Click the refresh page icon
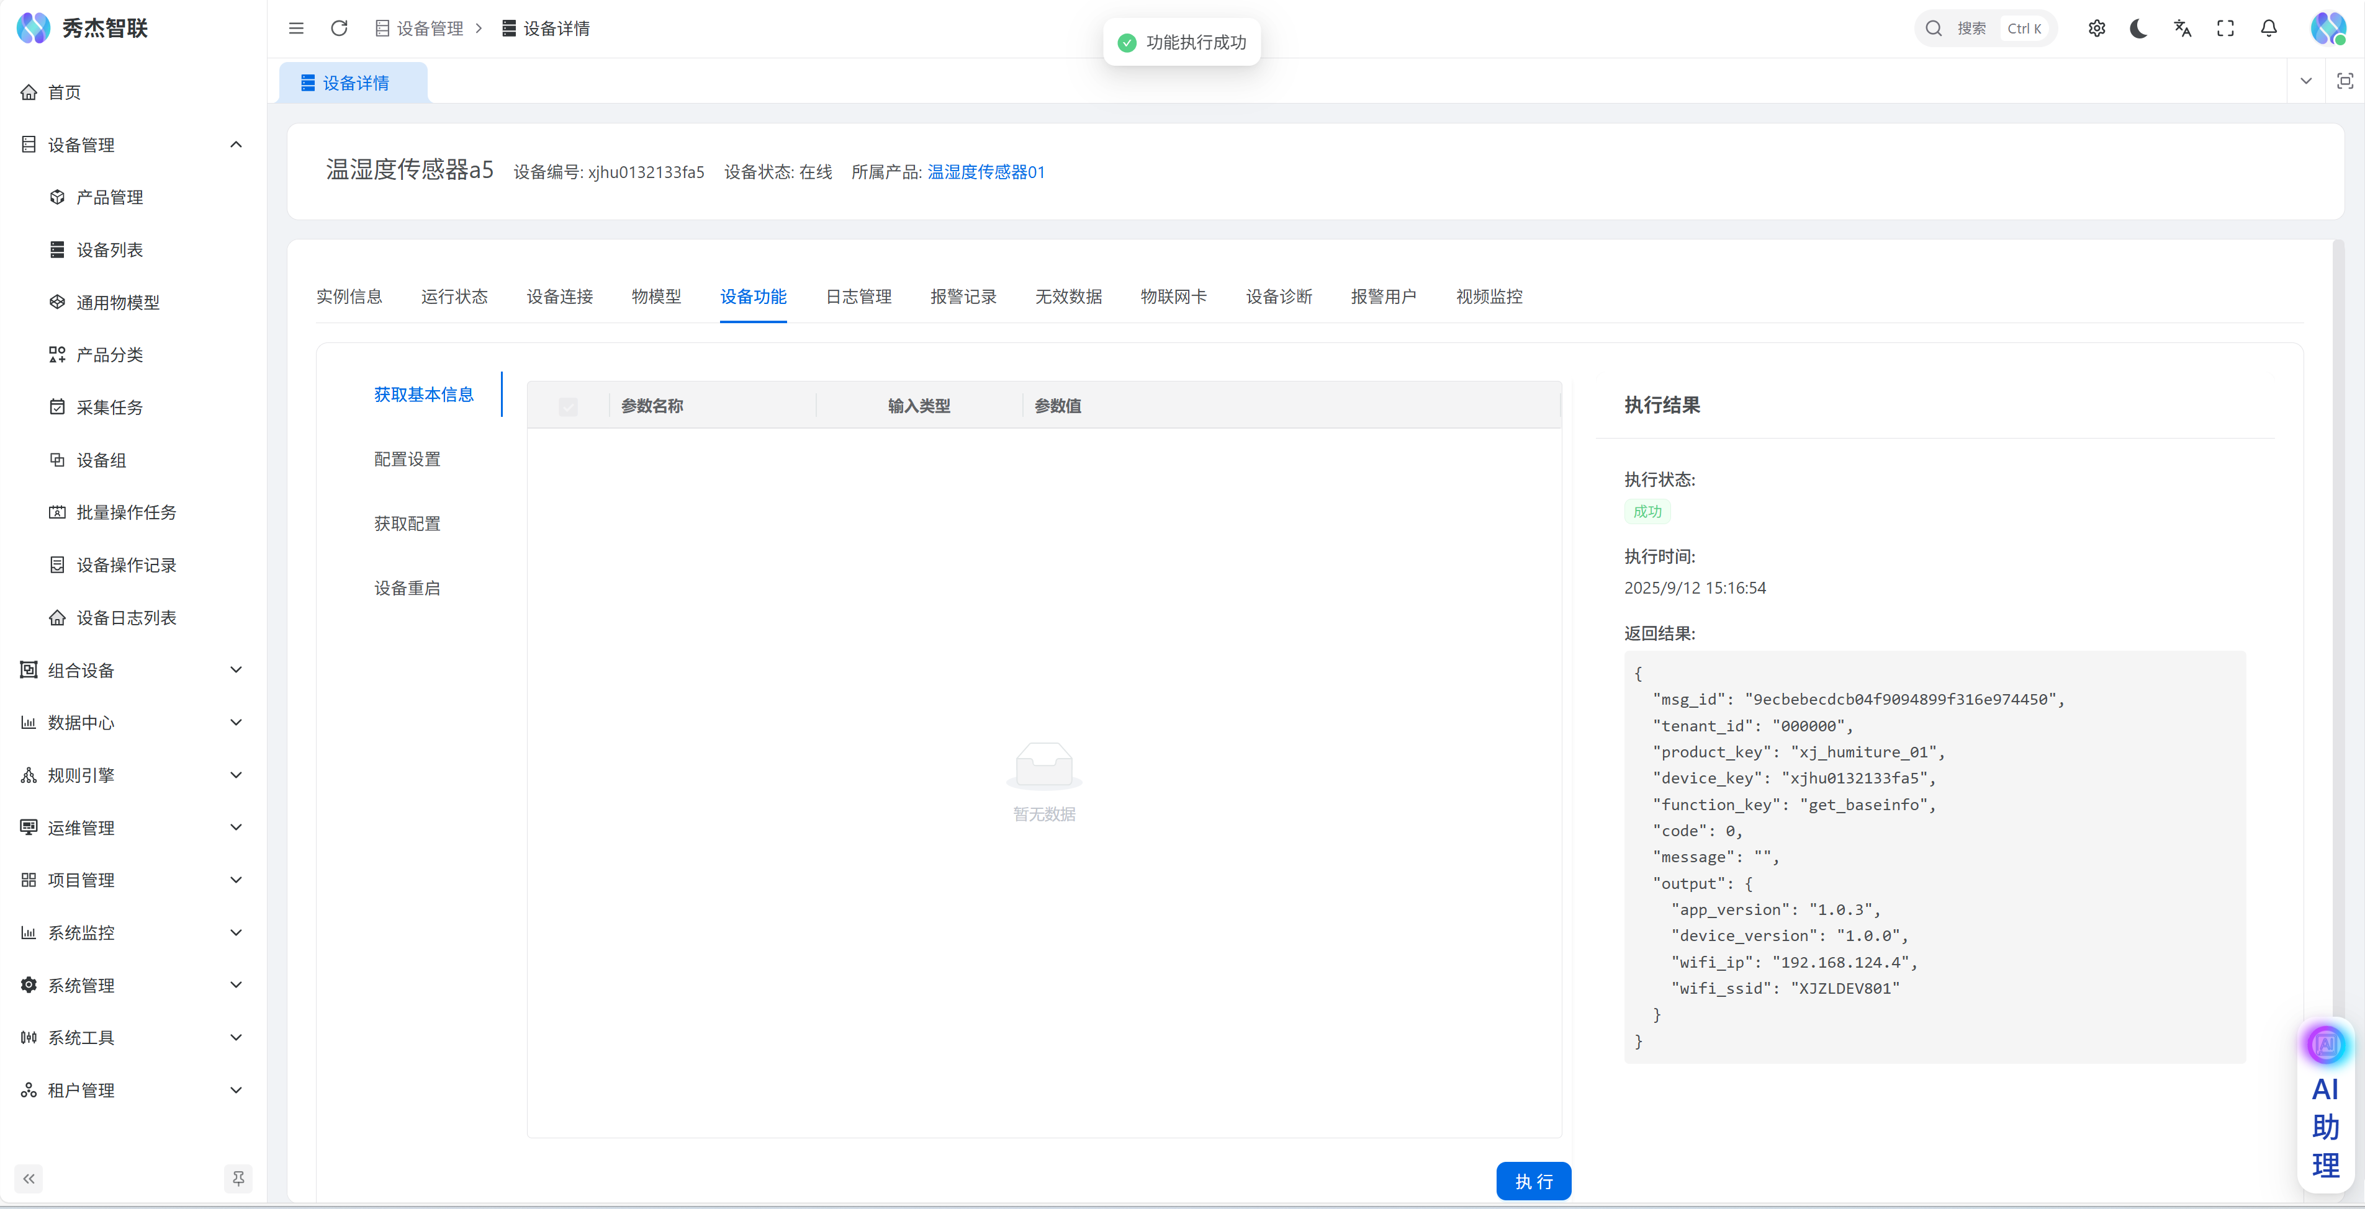The height and width of the screenshot is (1209, 2365). pos(339,29)
